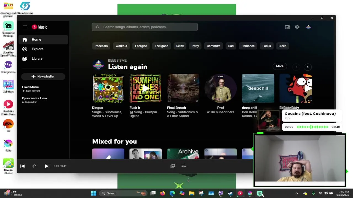
Task: Click the New playlist button
Action: (43, 76)
